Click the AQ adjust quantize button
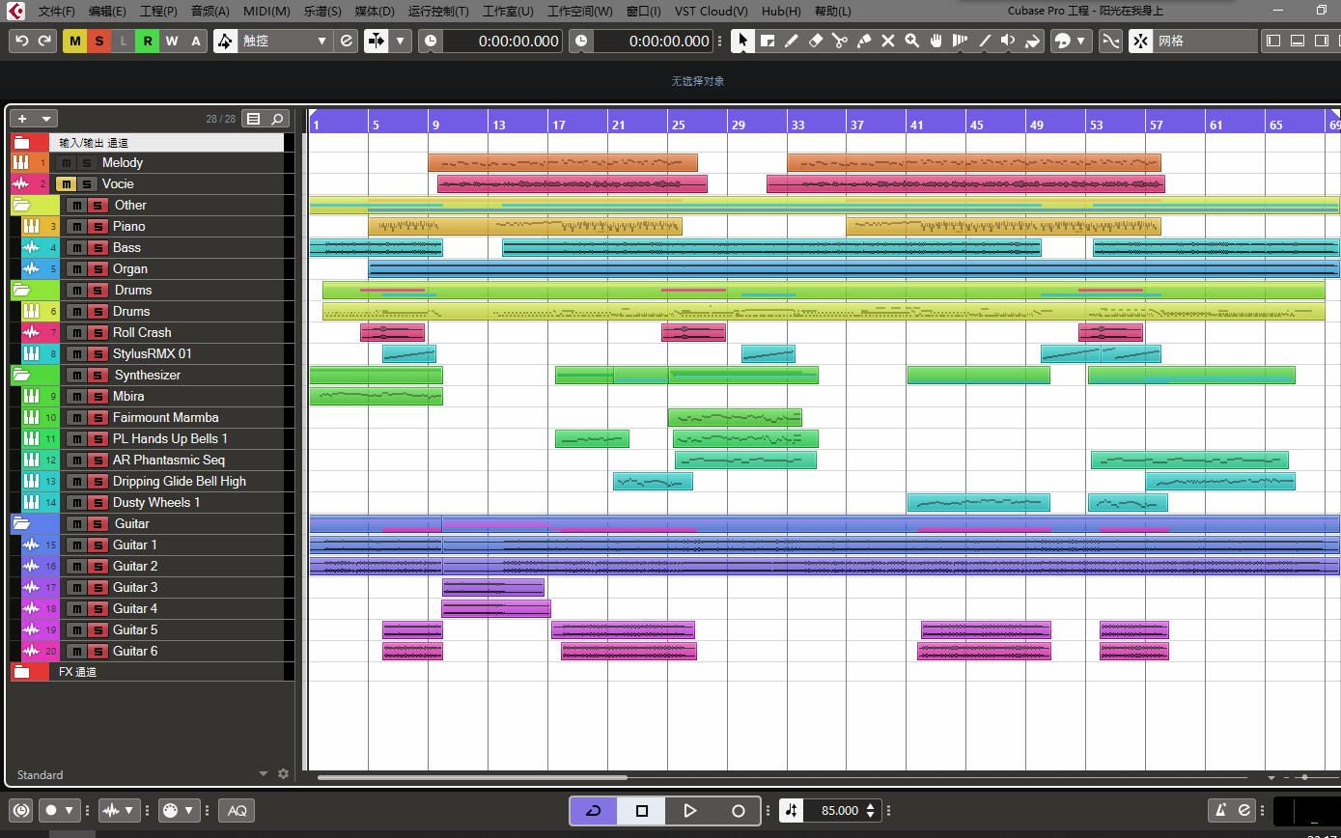This screenshot has height=838, width=1341. pos(237,810)
